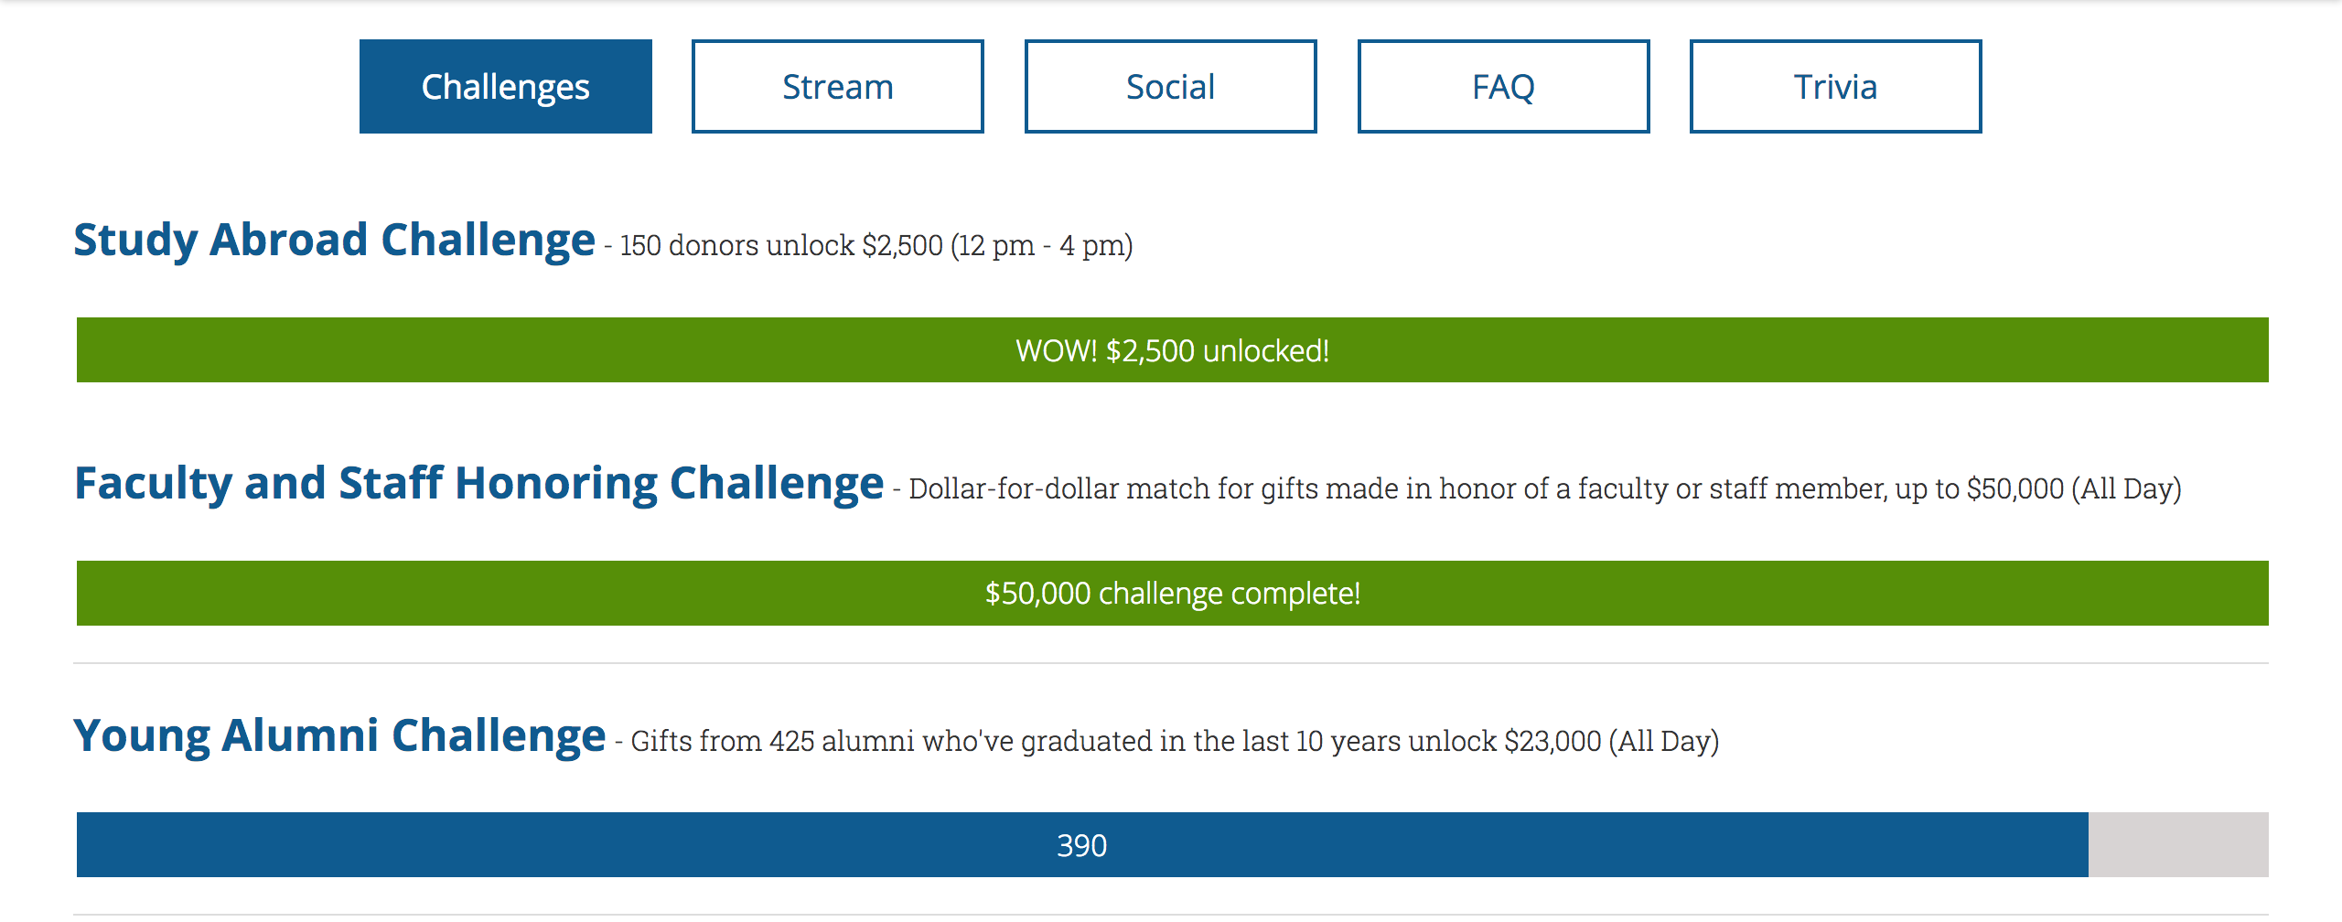Open the Social tab
Viewport: 2342px width, 922px height.
pos(1170,87)
